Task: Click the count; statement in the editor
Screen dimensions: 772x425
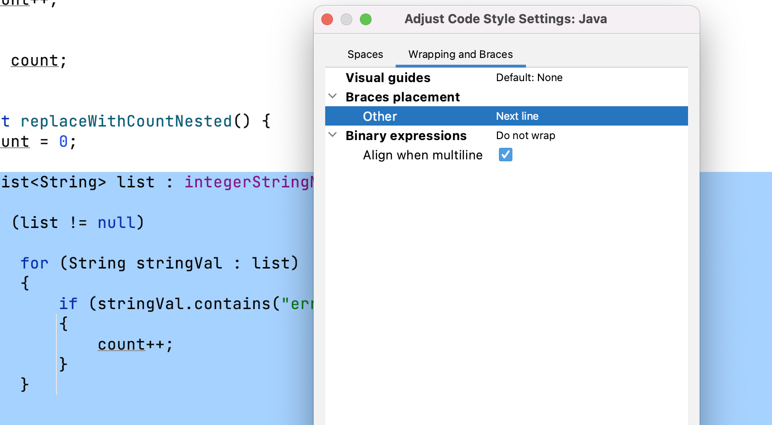Action: point(39,60)
